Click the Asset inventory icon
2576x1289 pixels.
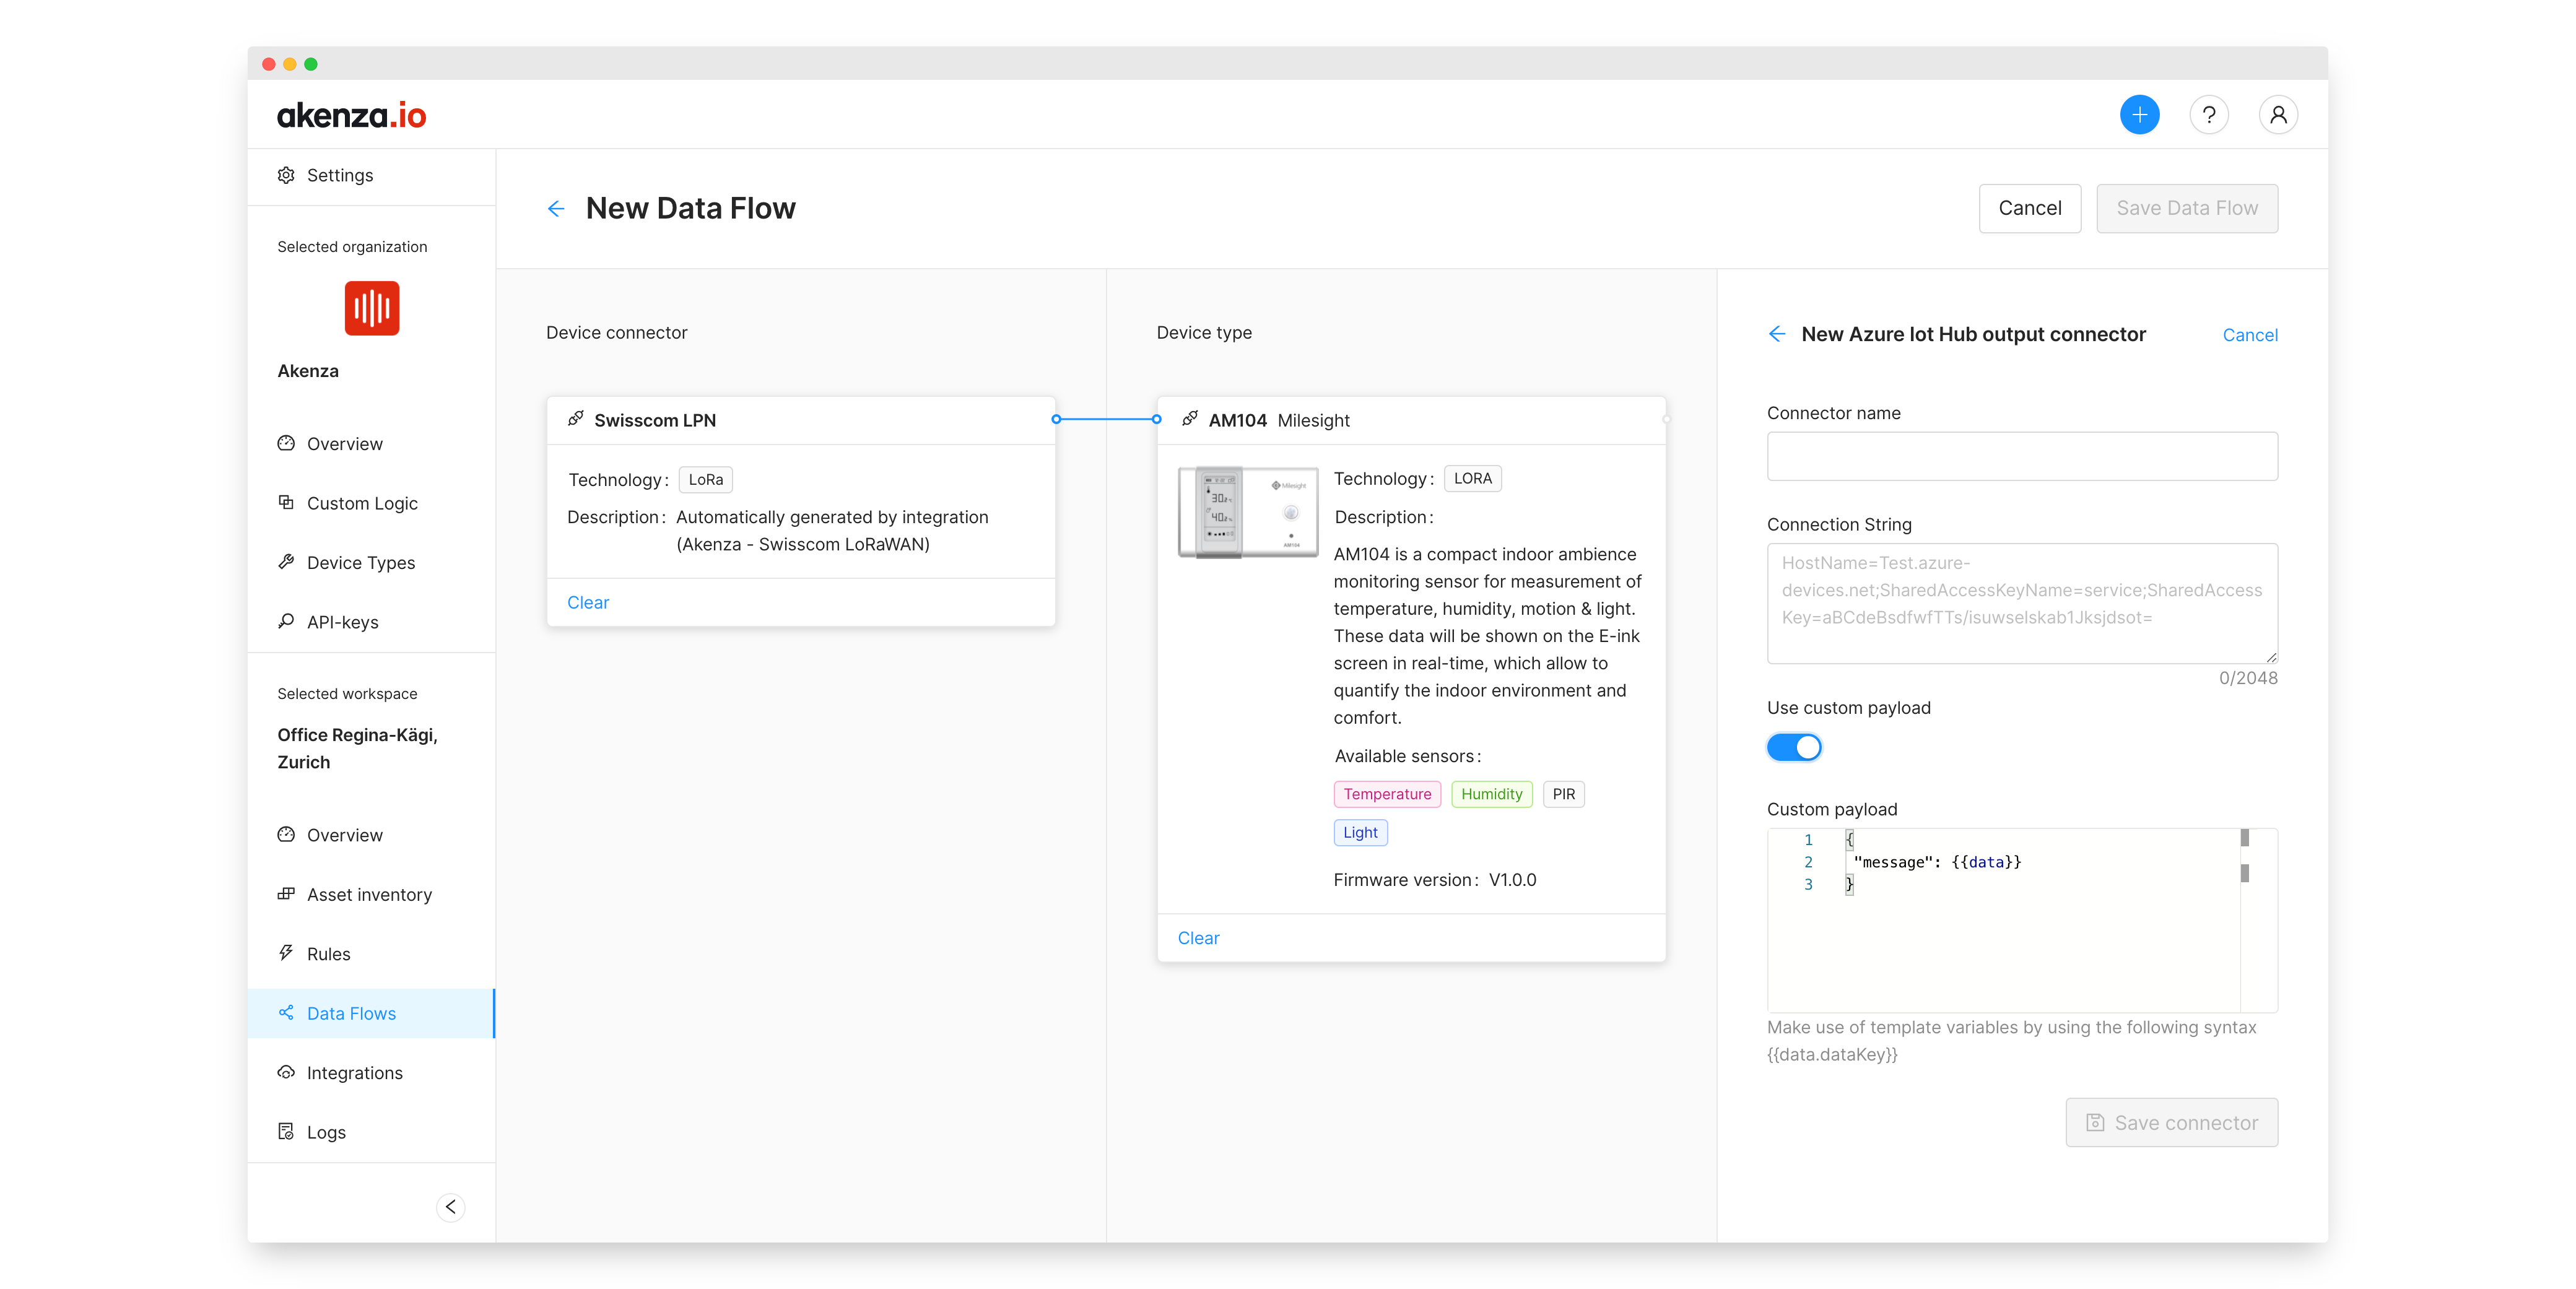click(286, 894)
